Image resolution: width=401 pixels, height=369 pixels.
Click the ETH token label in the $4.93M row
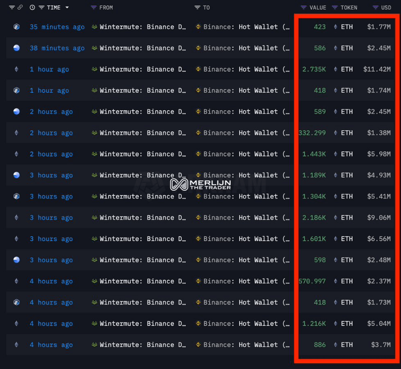coord(347,175)
